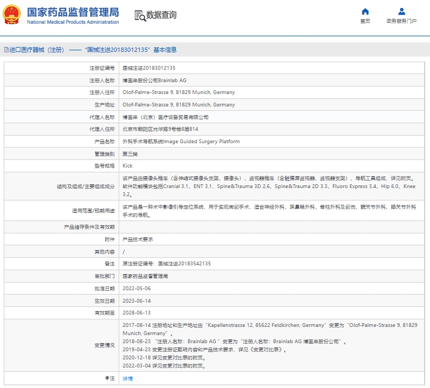Click the 生产地址 address value
The image size is (430, 388).
click(179, 105)
